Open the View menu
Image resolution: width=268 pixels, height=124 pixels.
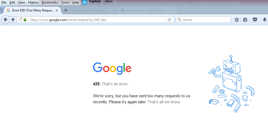pyautogui.click(x=21, y=2)
